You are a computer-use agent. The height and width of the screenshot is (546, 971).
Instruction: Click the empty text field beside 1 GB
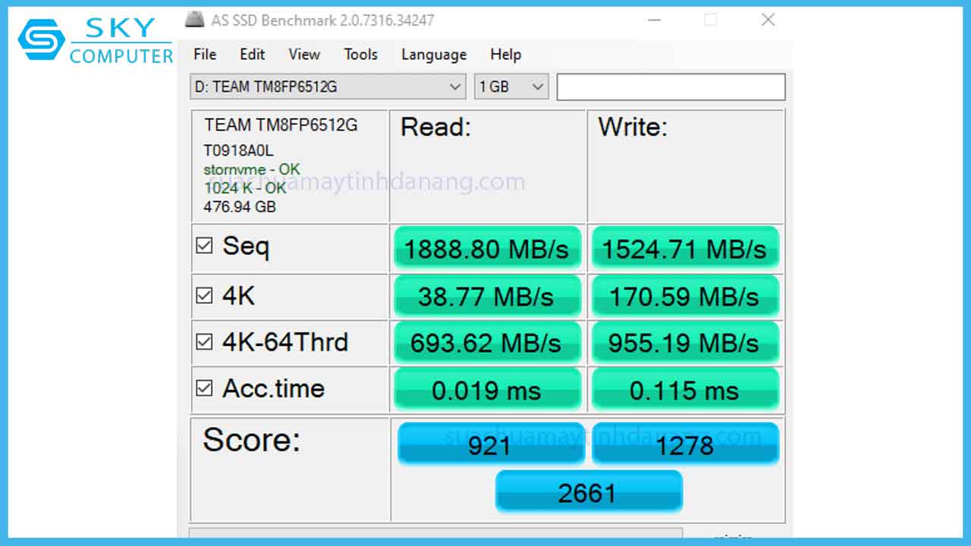point(671,86)
